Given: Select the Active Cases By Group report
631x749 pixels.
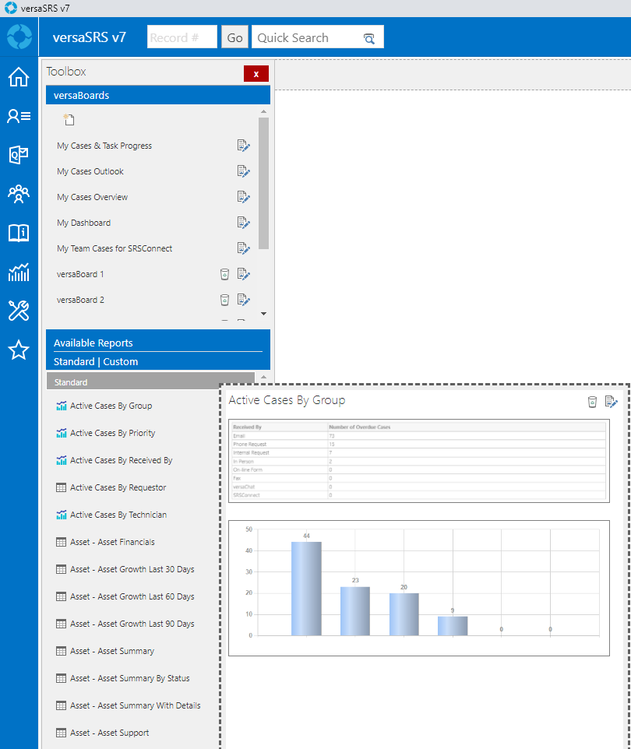Looking at the screenshot, I should 111,406.
